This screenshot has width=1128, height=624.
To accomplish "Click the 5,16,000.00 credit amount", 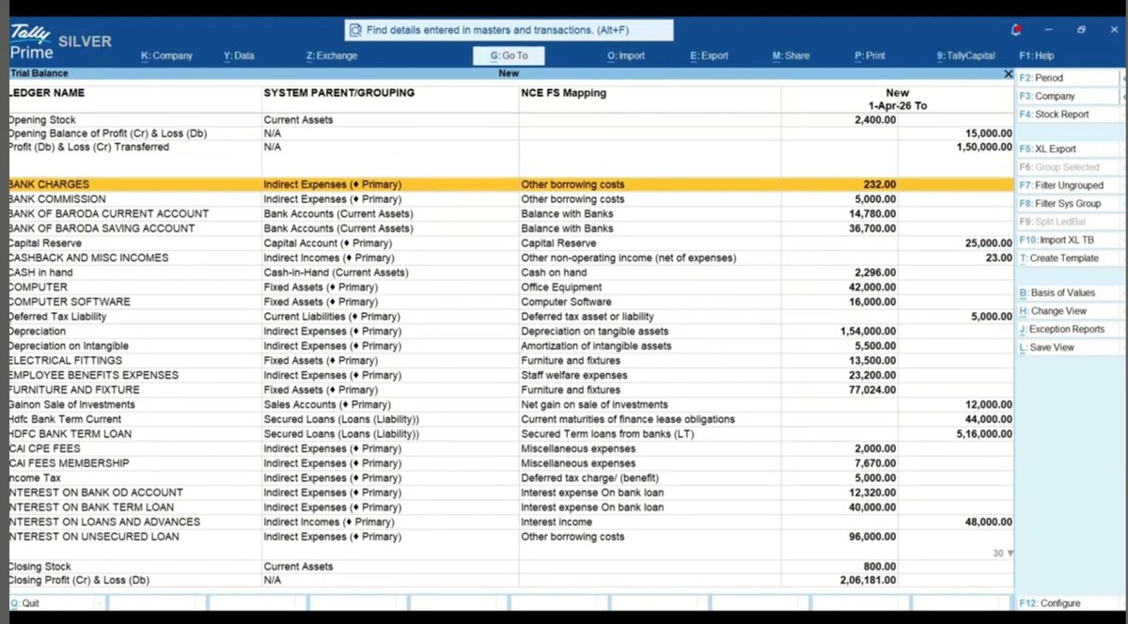I will point(984,434).
